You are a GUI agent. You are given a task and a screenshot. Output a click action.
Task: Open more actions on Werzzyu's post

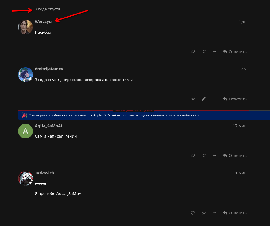214,52
